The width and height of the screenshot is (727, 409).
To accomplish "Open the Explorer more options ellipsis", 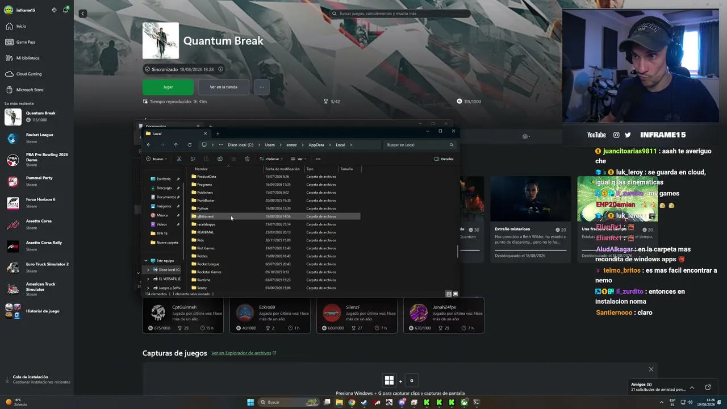I will 318,159.
